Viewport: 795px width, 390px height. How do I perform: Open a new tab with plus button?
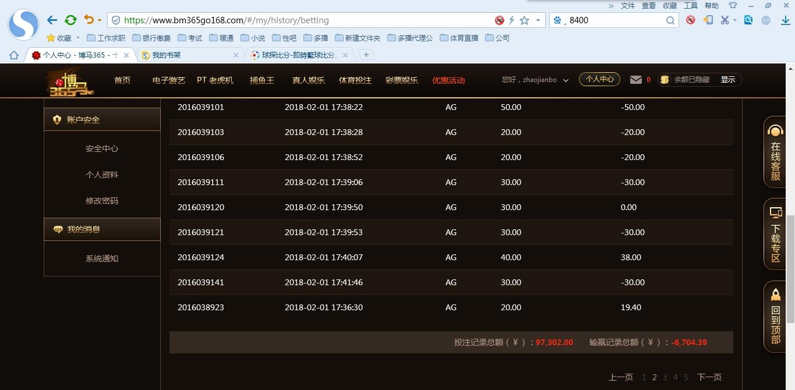366,55
